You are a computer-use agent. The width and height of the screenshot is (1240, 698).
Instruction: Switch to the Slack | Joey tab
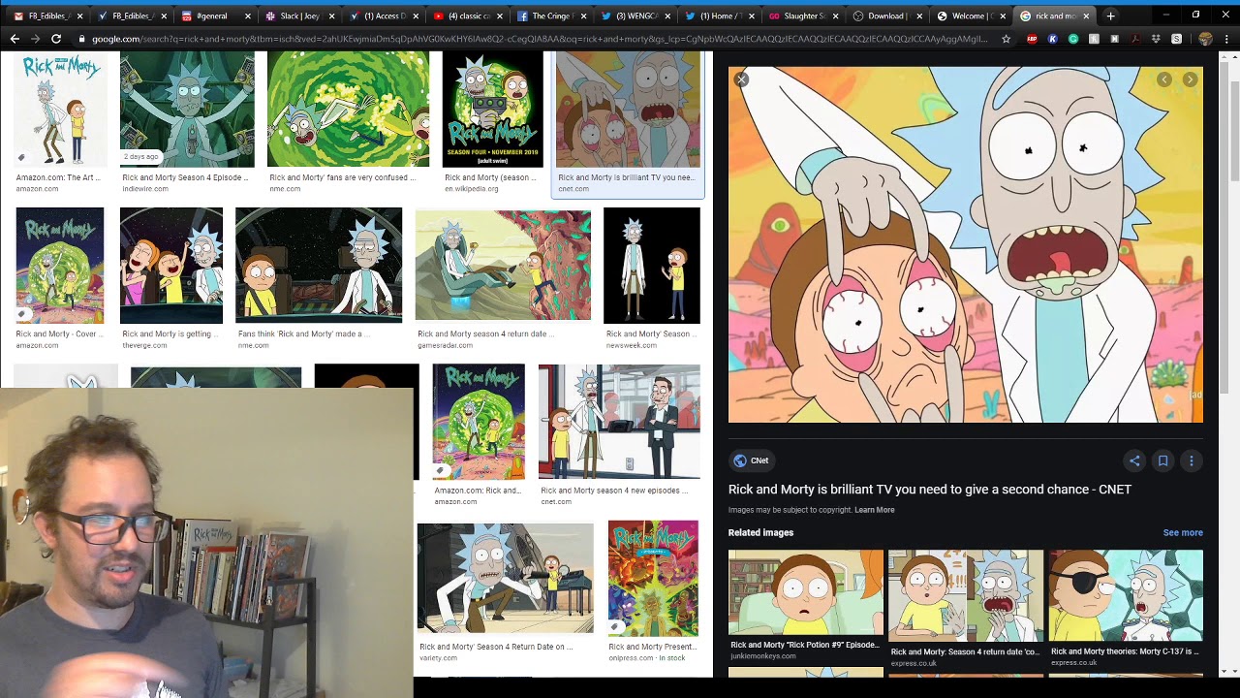point(298,16)
